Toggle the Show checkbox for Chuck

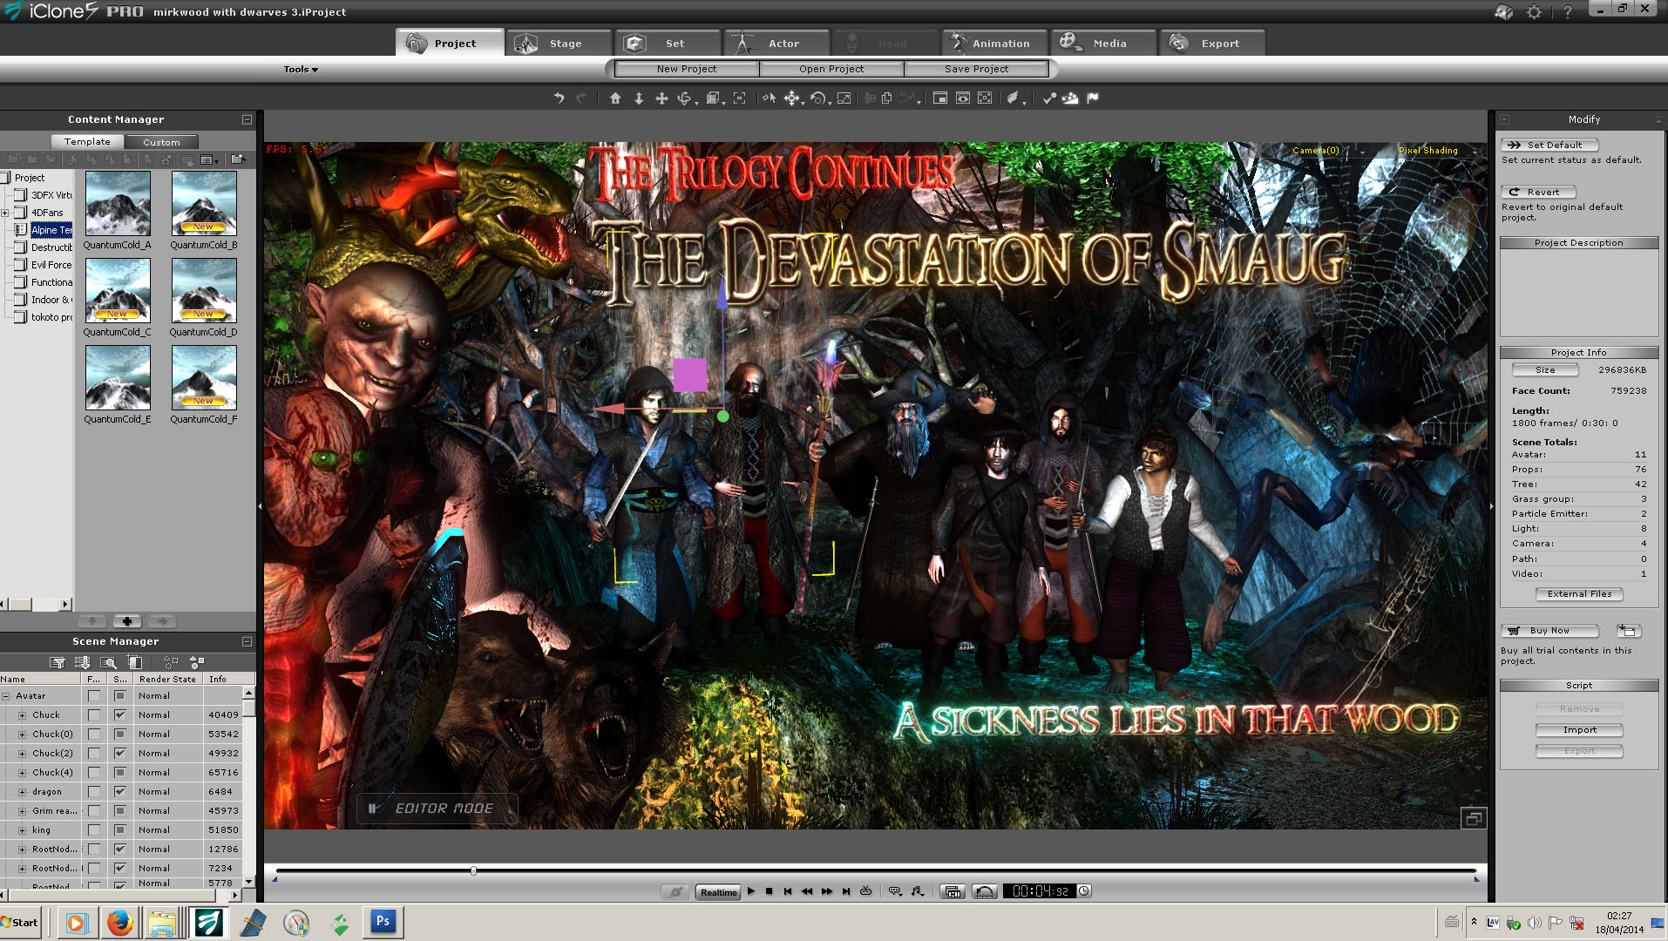120,715
